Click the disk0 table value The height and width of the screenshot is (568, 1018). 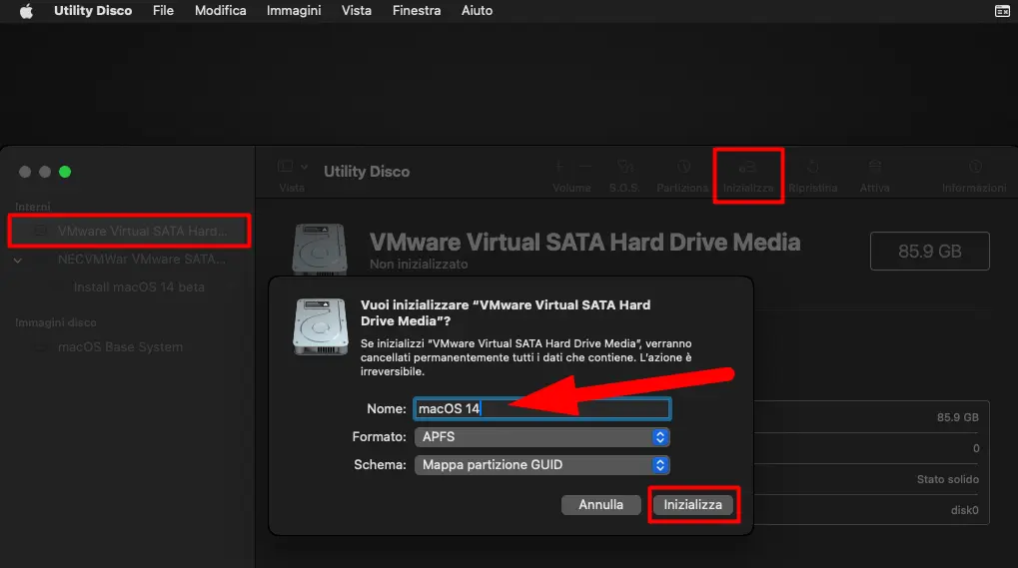pyautogui.click(x=965, y=510)
